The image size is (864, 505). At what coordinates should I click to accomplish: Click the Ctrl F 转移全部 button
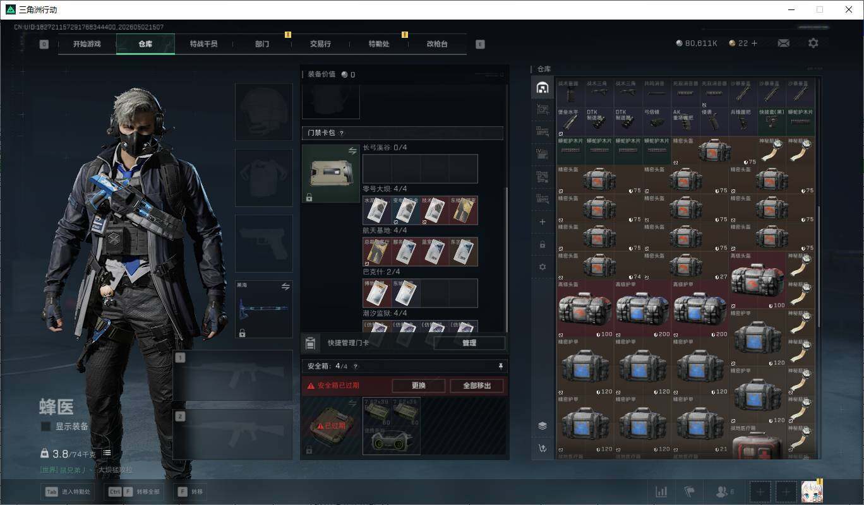134,492
